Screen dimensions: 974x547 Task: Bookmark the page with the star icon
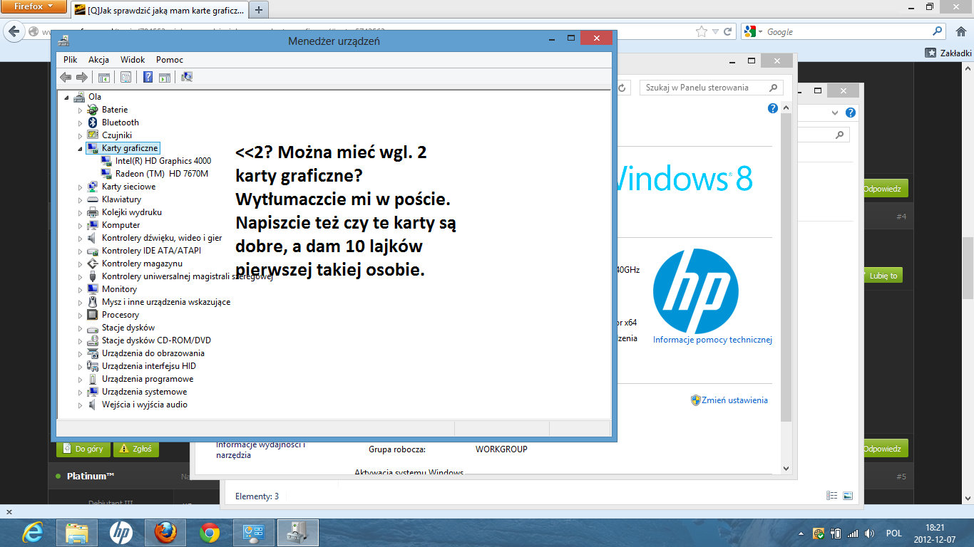tap(702, 31)
